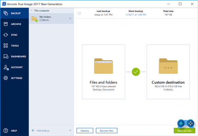Open the TOOLS label in the sidebar
The image size is (198, 136).
15,46
